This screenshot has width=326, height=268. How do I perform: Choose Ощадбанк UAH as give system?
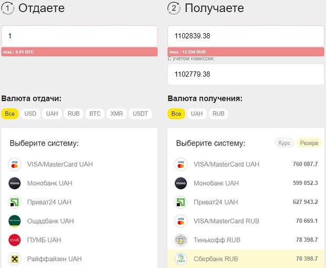click(x=79, y=221)
